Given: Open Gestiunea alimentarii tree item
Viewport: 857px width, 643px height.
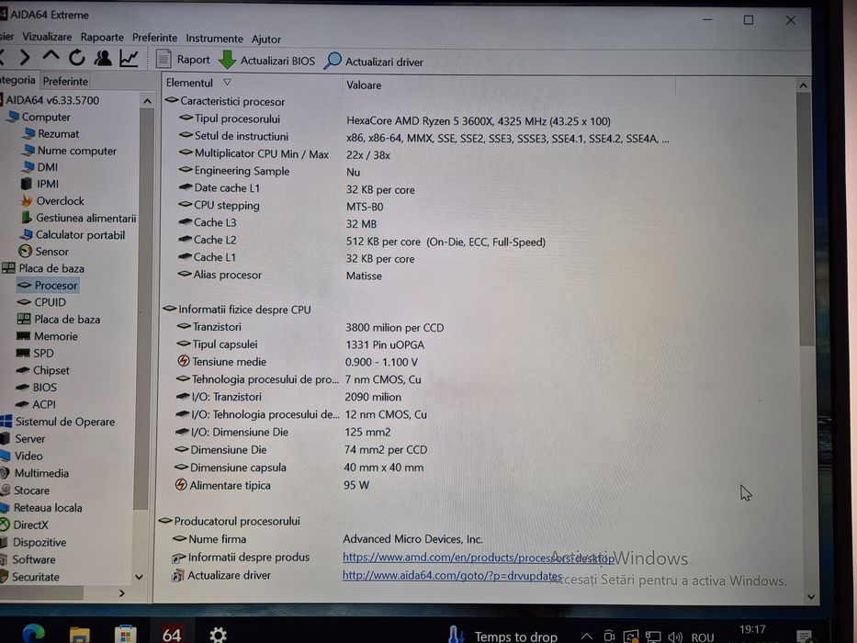Looking at the screenshot, I should [79, 219].
